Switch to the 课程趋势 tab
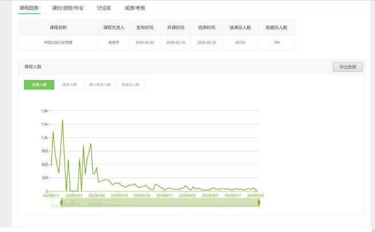 click(x=29, y=8)
